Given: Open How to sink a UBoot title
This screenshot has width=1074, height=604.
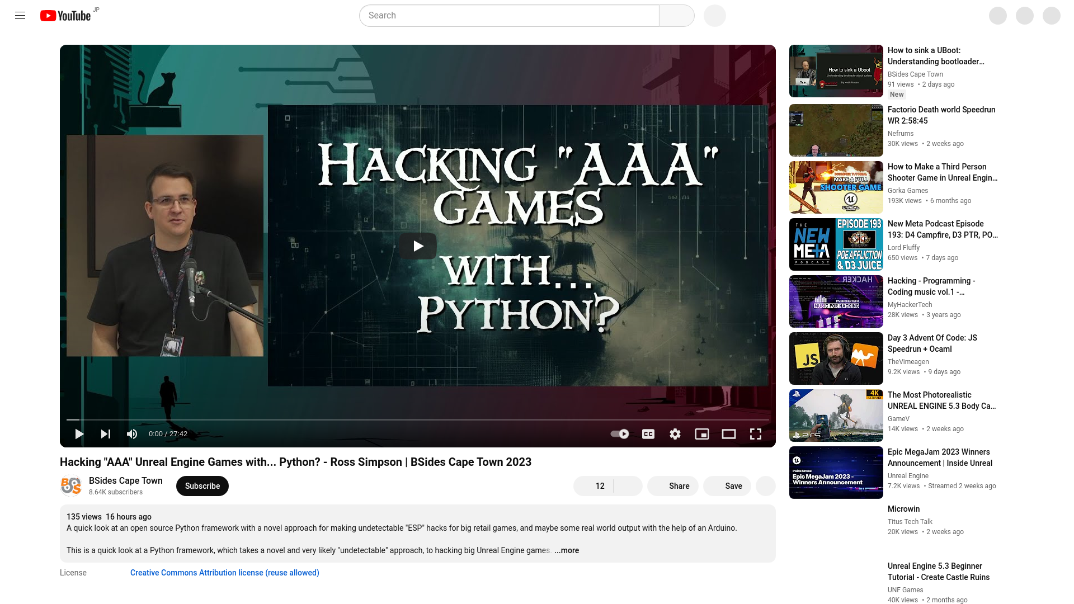Looking at the screenshot, I should [936, 56].
